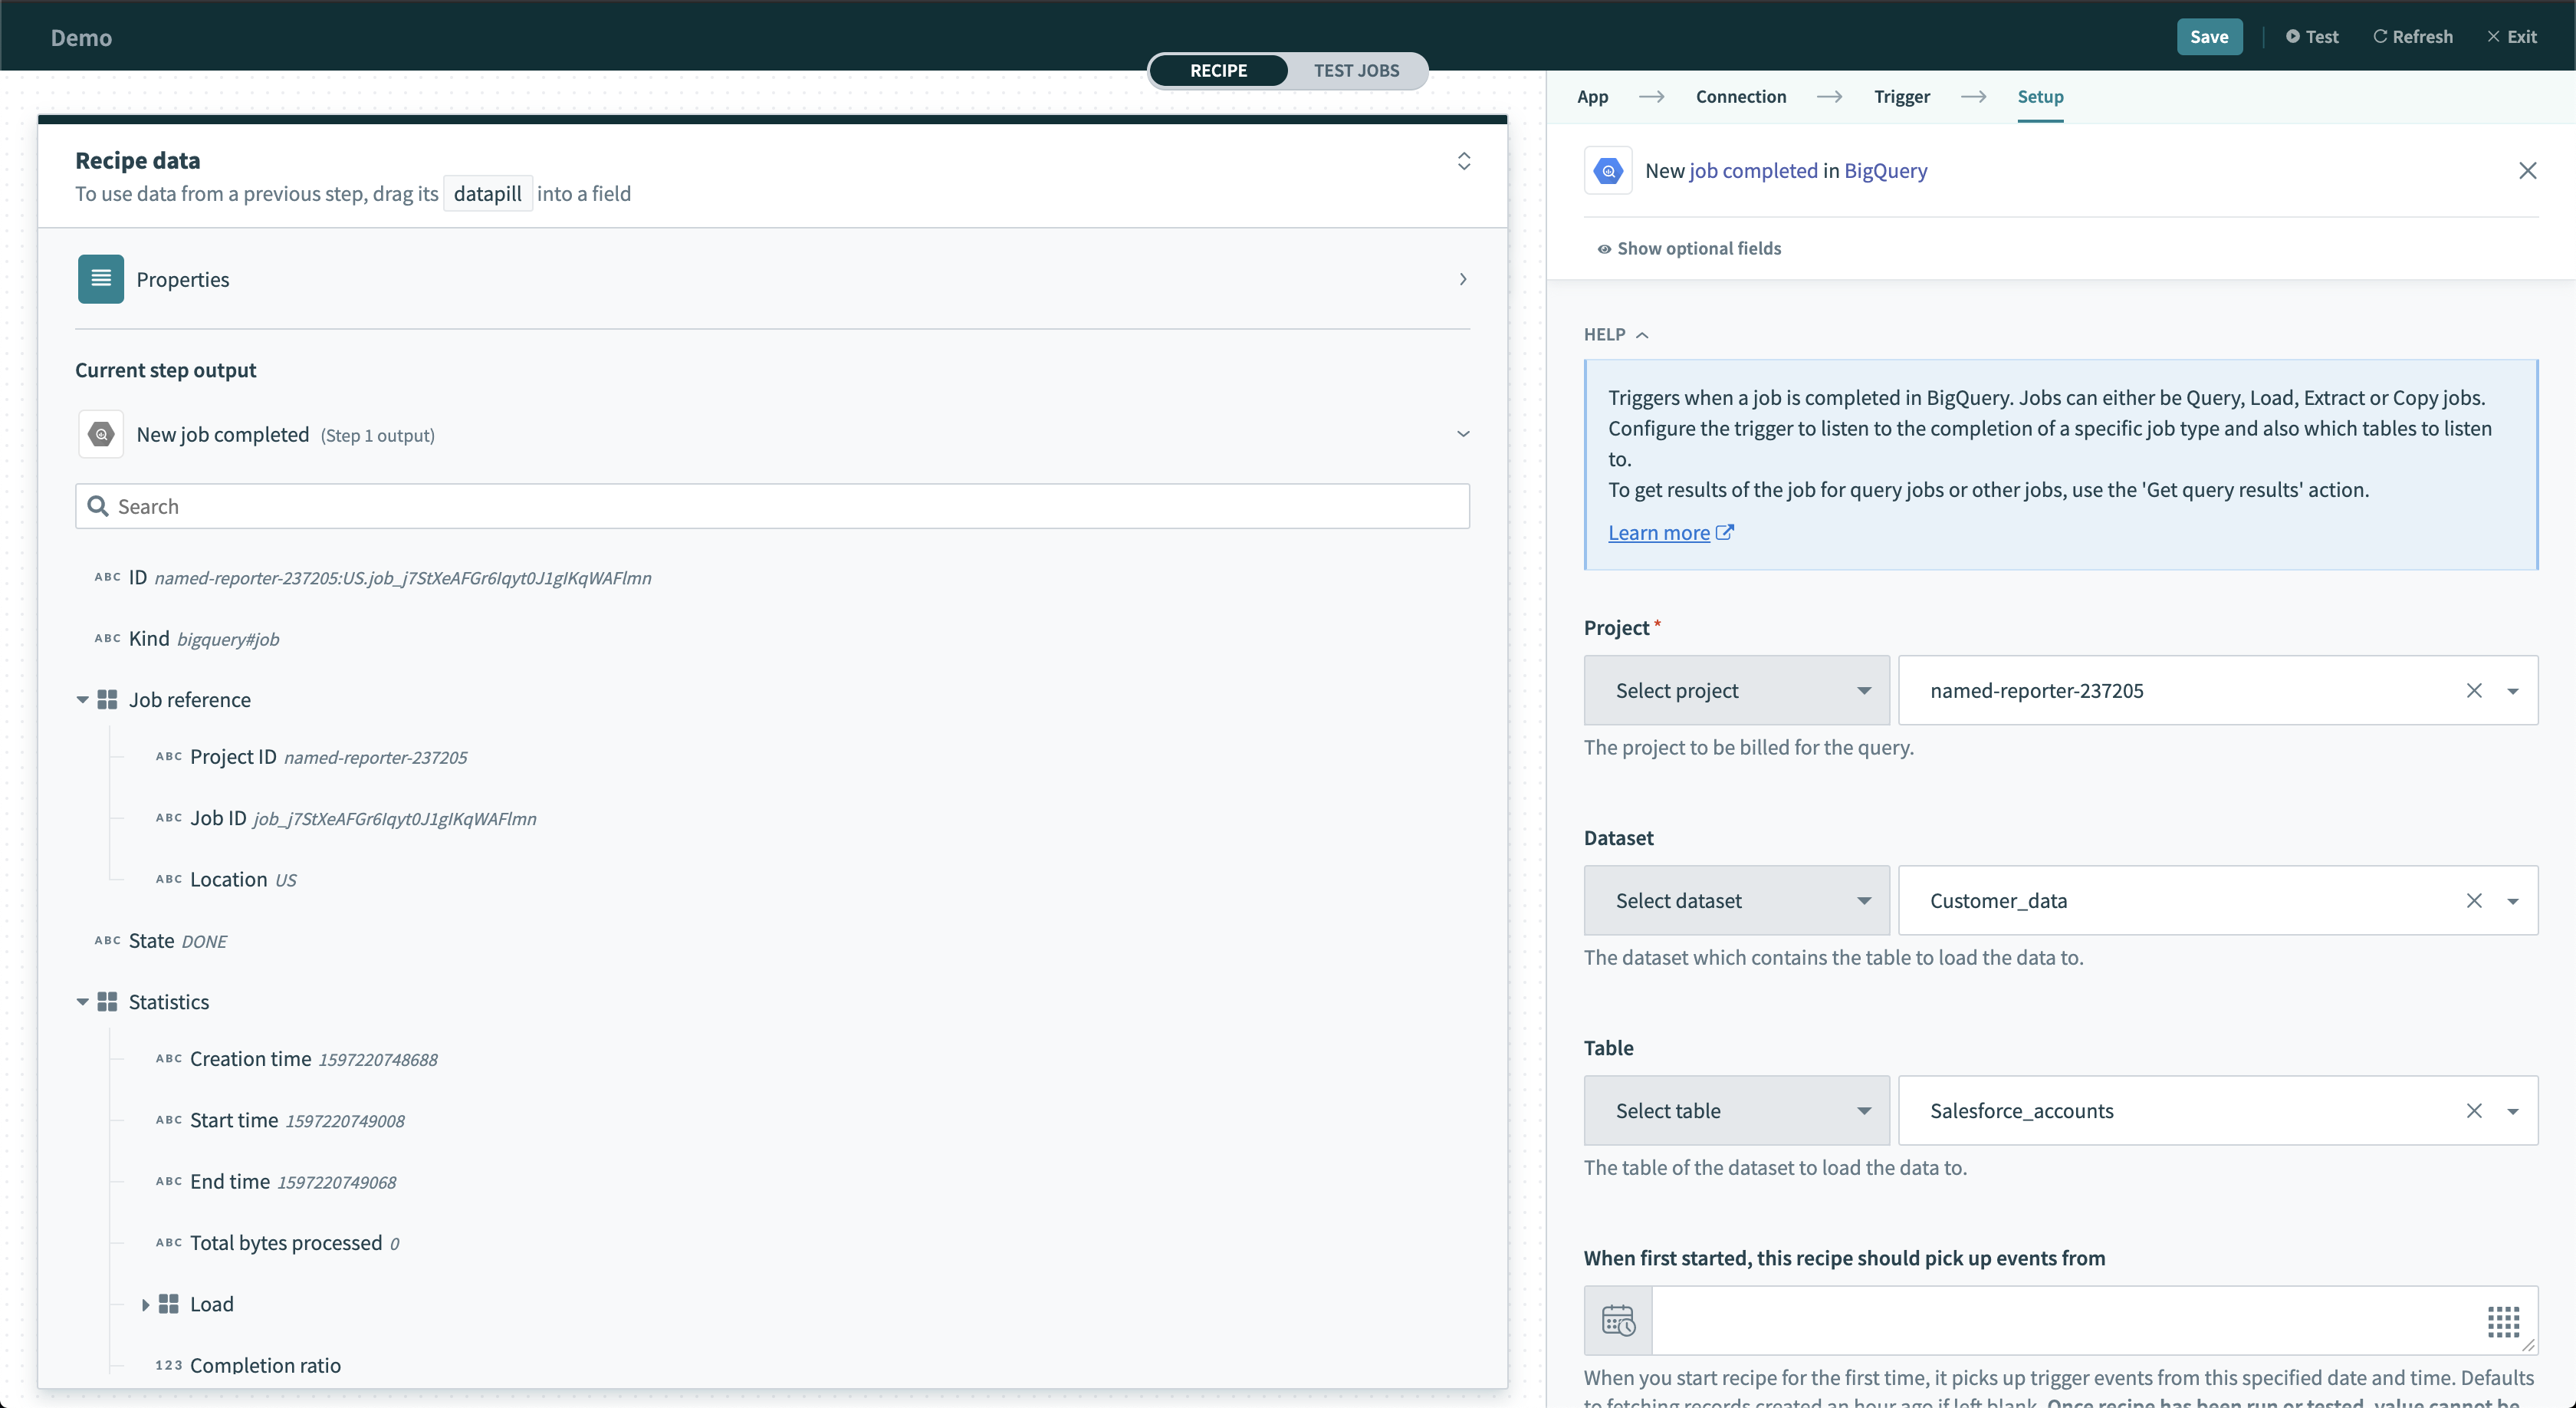Clear the Customer_data dataset value
2576x1408 pixels.
pos(2474,901)
